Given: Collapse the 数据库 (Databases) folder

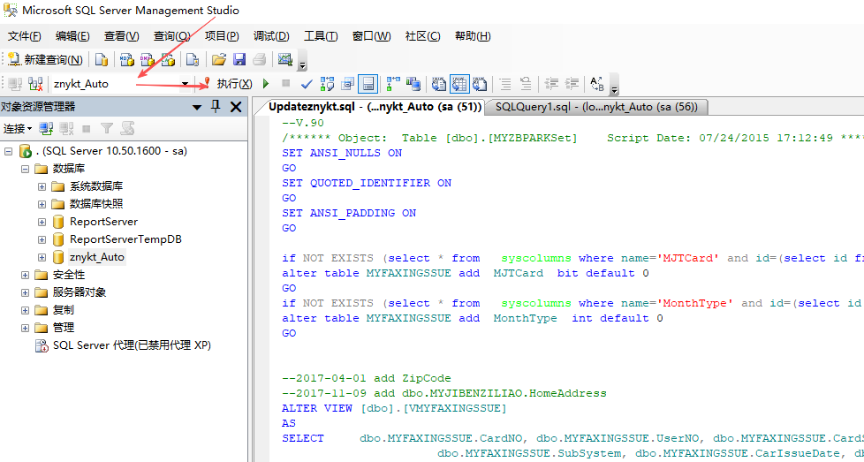Looking at the screenshot, I should (25, 169).
